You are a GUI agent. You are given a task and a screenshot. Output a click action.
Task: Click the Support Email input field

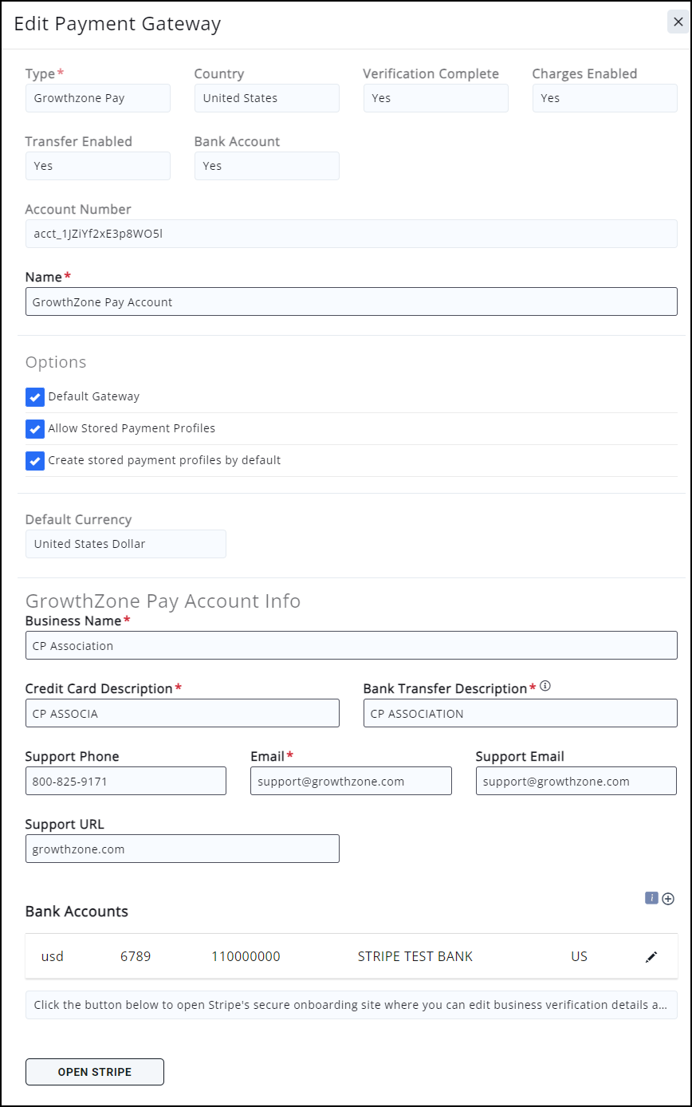click(576, 782)
